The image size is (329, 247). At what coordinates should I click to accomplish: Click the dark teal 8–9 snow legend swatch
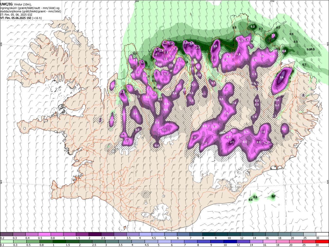[208, 234]
